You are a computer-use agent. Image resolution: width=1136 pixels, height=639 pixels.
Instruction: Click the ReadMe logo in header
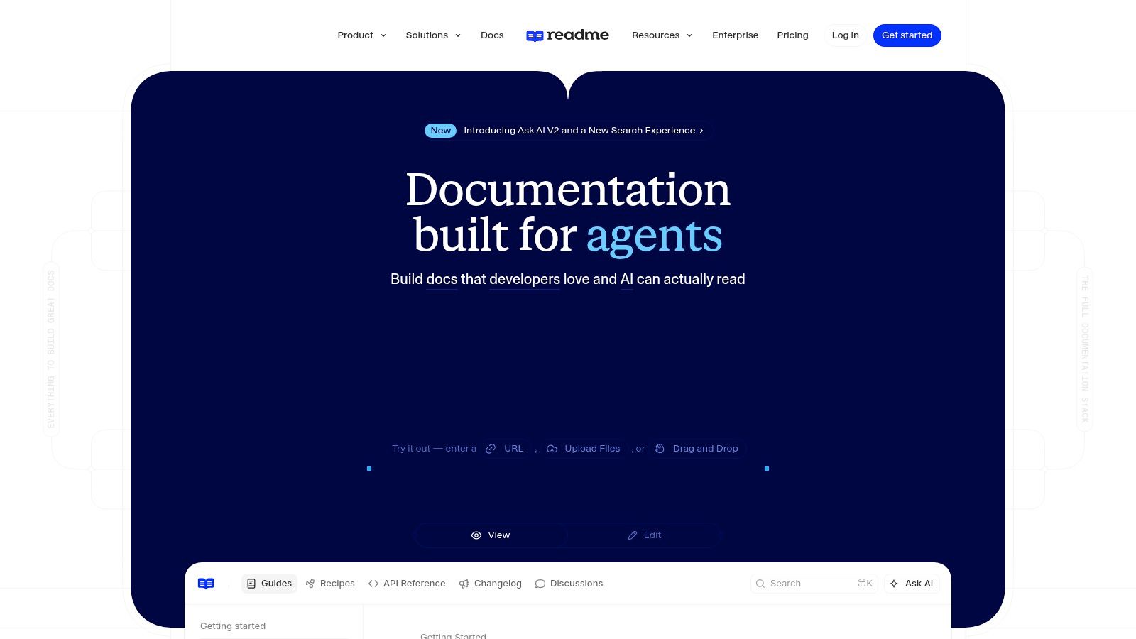click(x=567, y=35)
